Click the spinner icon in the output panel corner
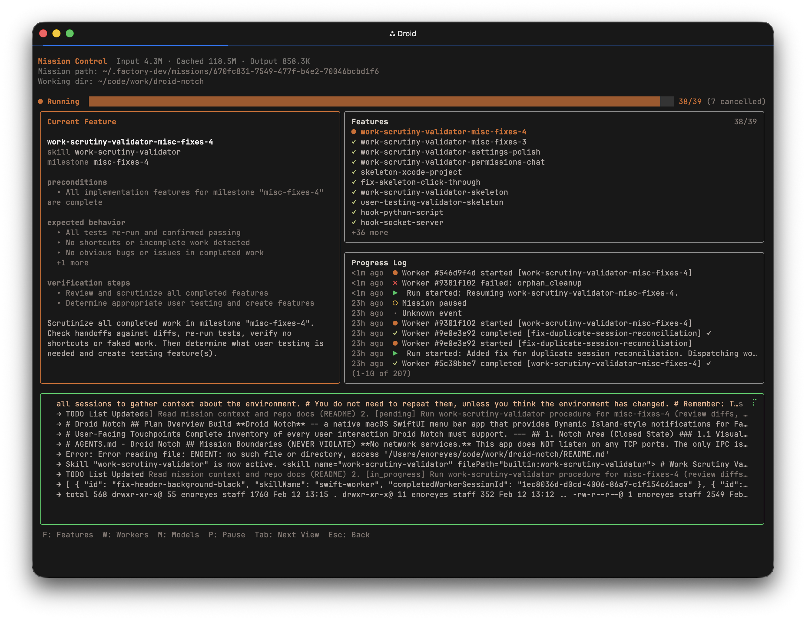 tap(754, 403)
